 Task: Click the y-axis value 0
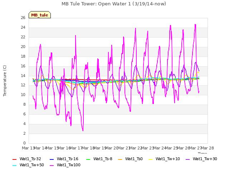pyautogui.click(x=24, y=143)
